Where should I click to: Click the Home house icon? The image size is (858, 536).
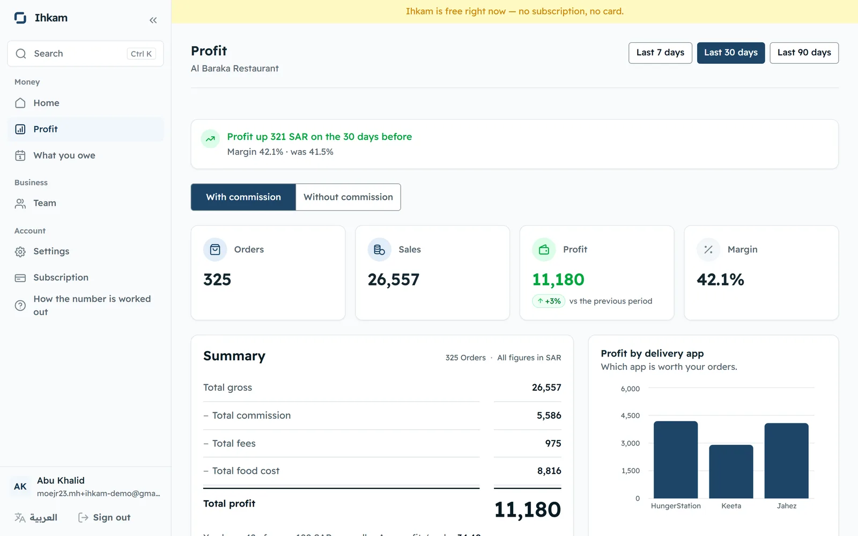(20, 103)
